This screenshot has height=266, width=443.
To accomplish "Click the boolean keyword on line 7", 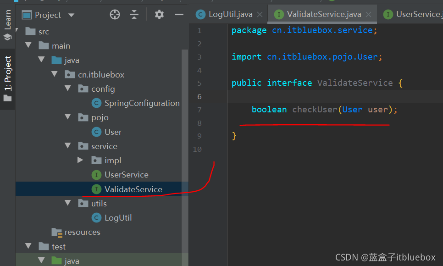I will [x=269, y=110].
